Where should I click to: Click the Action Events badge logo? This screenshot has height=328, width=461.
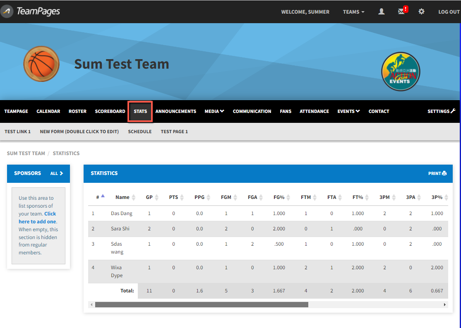401,71
